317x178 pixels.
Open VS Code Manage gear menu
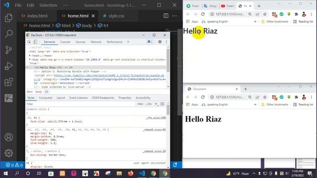tap(8, 153)
